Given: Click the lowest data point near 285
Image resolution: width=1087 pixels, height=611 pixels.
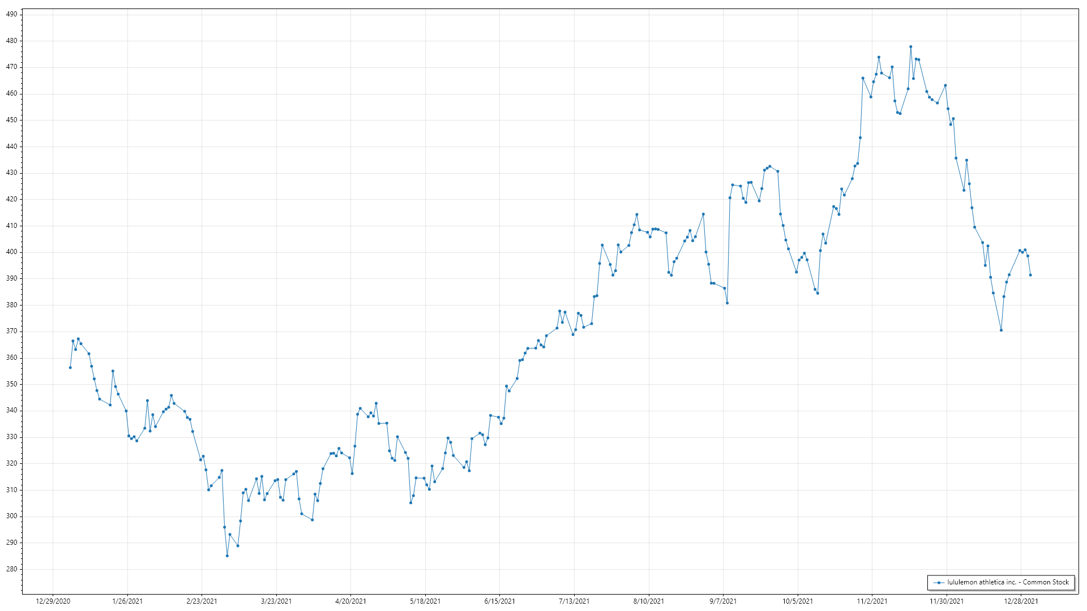Looking at the screenshot, I should (227, 556).
